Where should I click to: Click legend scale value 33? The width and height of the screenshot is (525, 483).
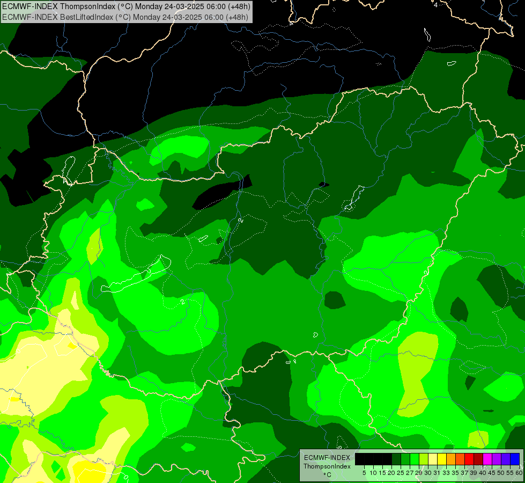coord(446,473)
